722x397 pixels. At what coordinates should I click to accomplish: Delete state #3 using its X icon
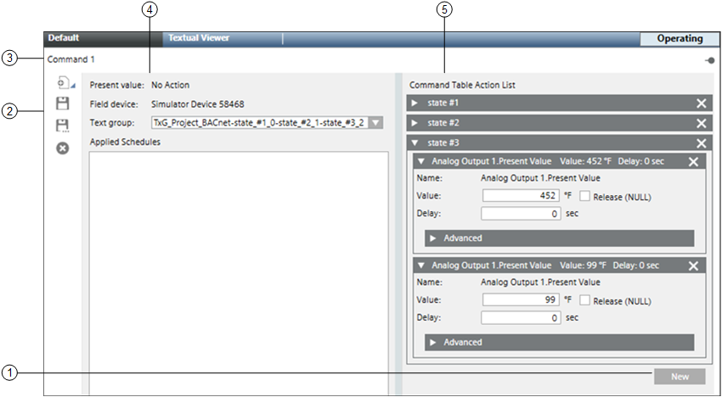702,143
